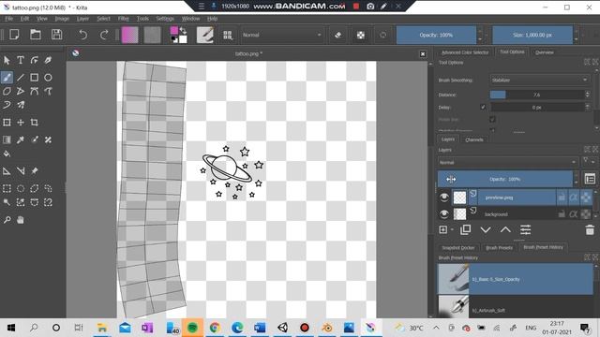This screenshot has height=337, width=600.
Task: Expand the add layer dropdown arrow
Action: point(452,229)
